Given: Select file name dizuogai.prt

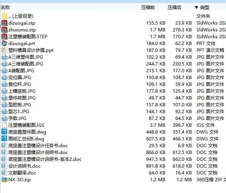Looking at the screenshot, I should pos(22,44).
